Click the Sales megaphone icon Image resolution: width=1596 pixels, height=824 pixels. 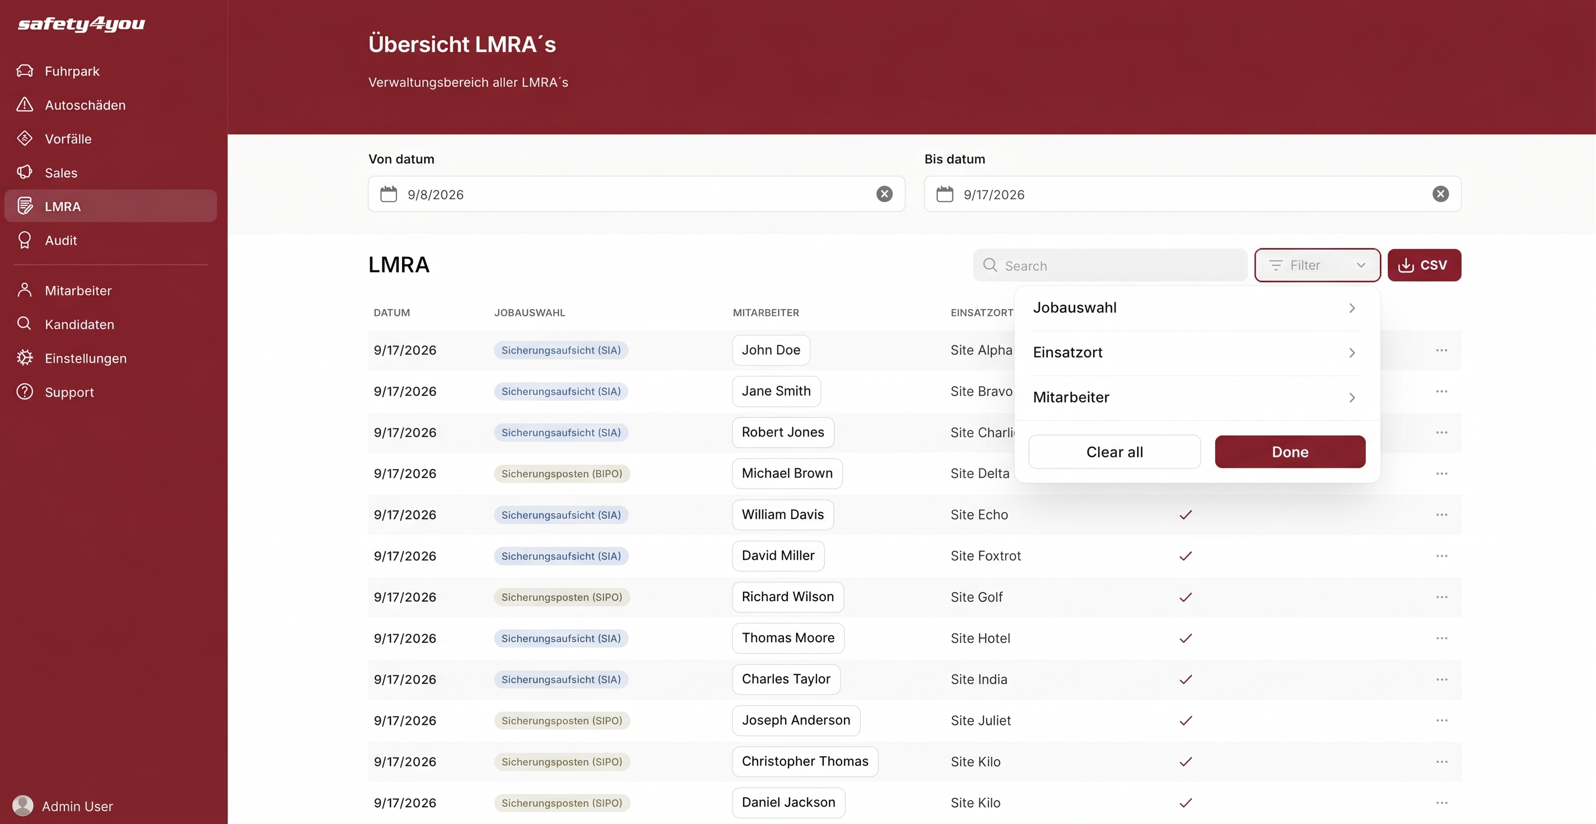pyautogui.click(x=25, y=172)
